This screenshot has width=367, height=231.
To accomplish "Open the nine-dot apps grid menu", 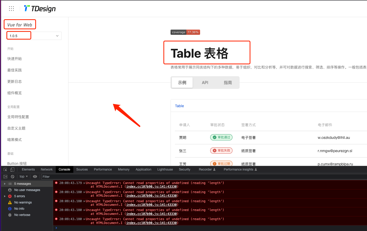I will coord(11,9).
